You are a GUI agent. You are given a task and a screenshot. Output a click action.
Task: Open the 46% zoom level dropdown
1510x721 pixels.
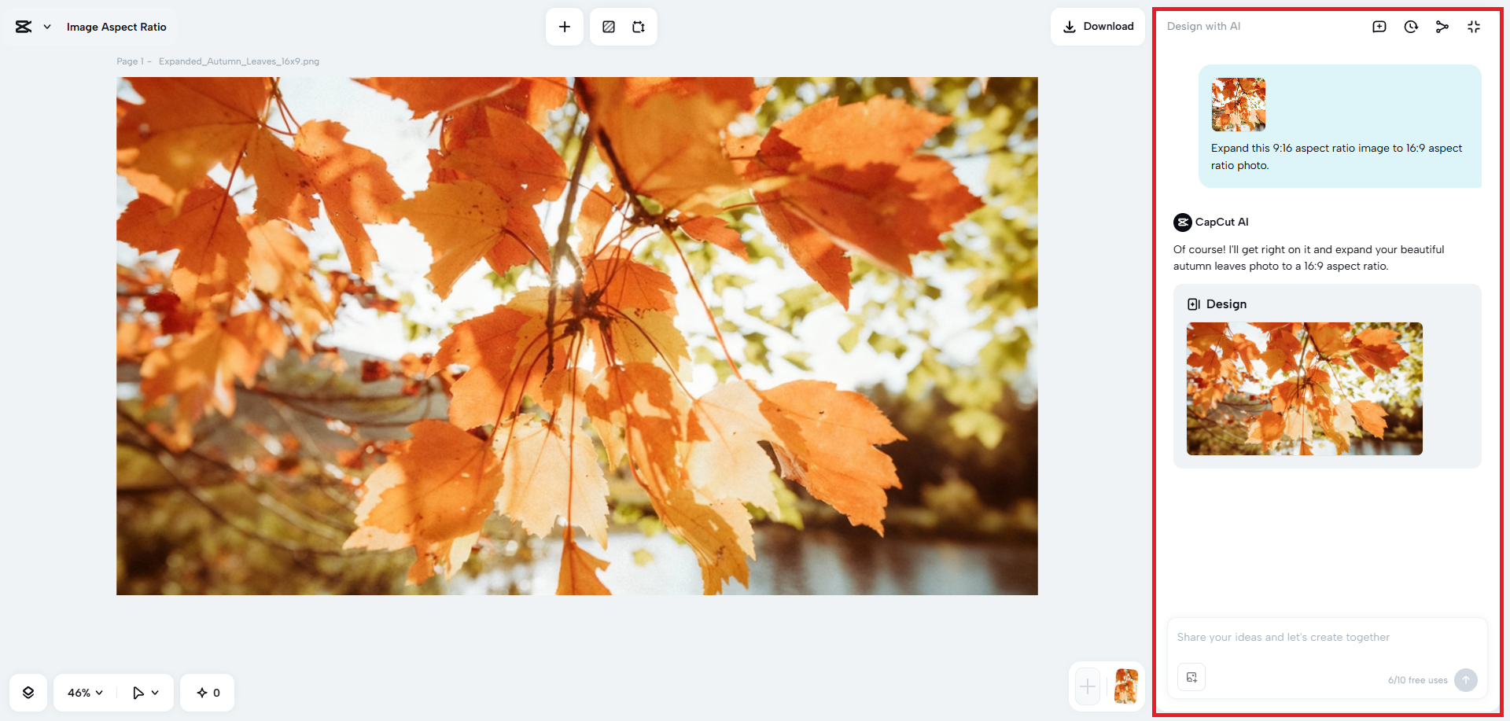[x=85, y=693]
